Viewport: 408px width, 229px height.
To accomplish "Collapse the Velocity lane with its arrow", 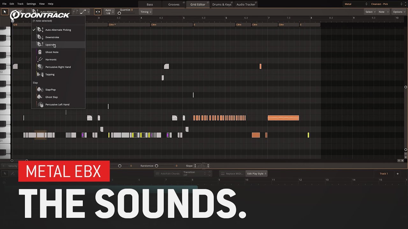I will pyautogui.click(x=3, y=166).
